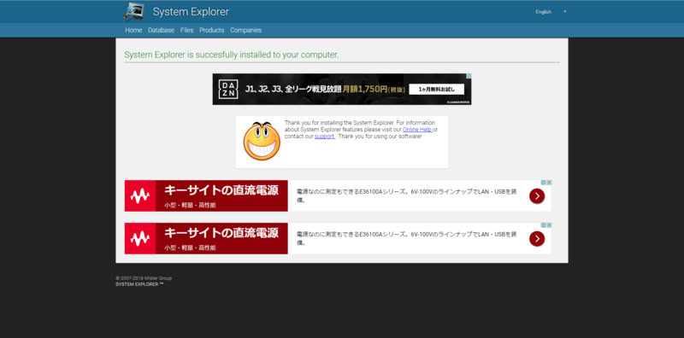Viewport: 684px width, 338px height.
Task: Click the first キーサイトの直流電源 ad headline
Action: click(x=221, y=190)
